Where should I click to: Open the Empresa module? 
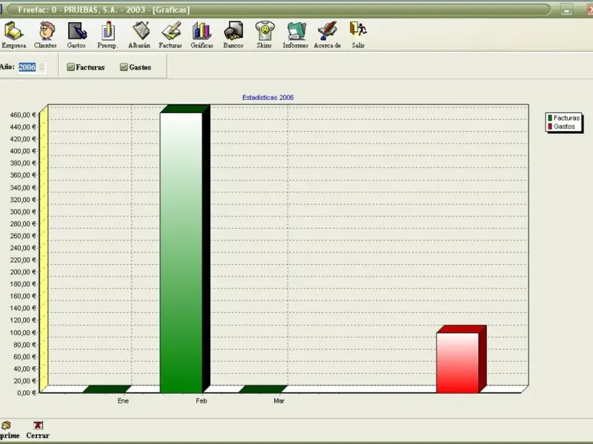pyautogui.click(x=14, y=35)
